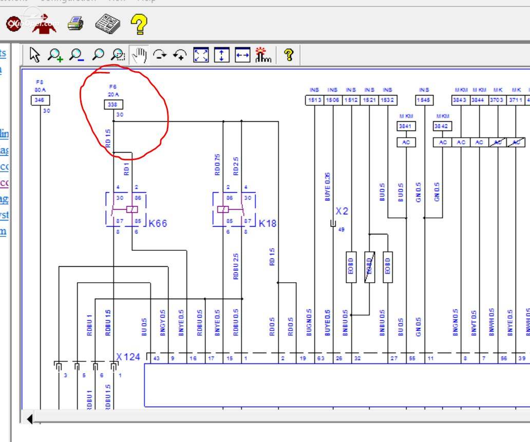Click wire label RD 0.75

pos(217,164)
